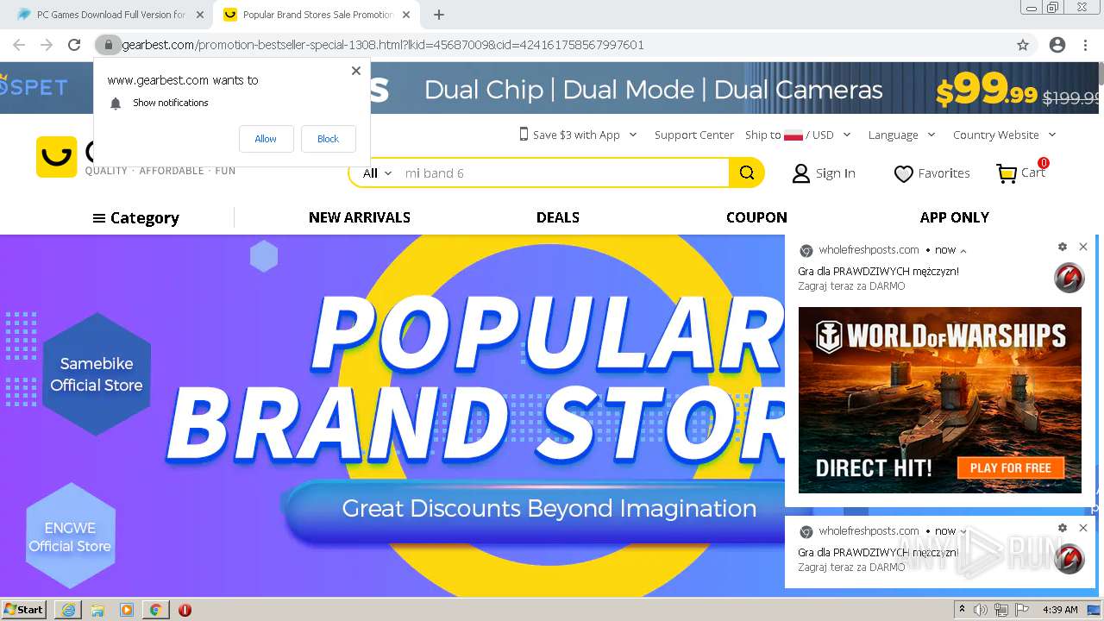Close the Popular Brand Stores tab
Image resolution: width=1104 pixels, height=621 pixels.
[407, 15]
